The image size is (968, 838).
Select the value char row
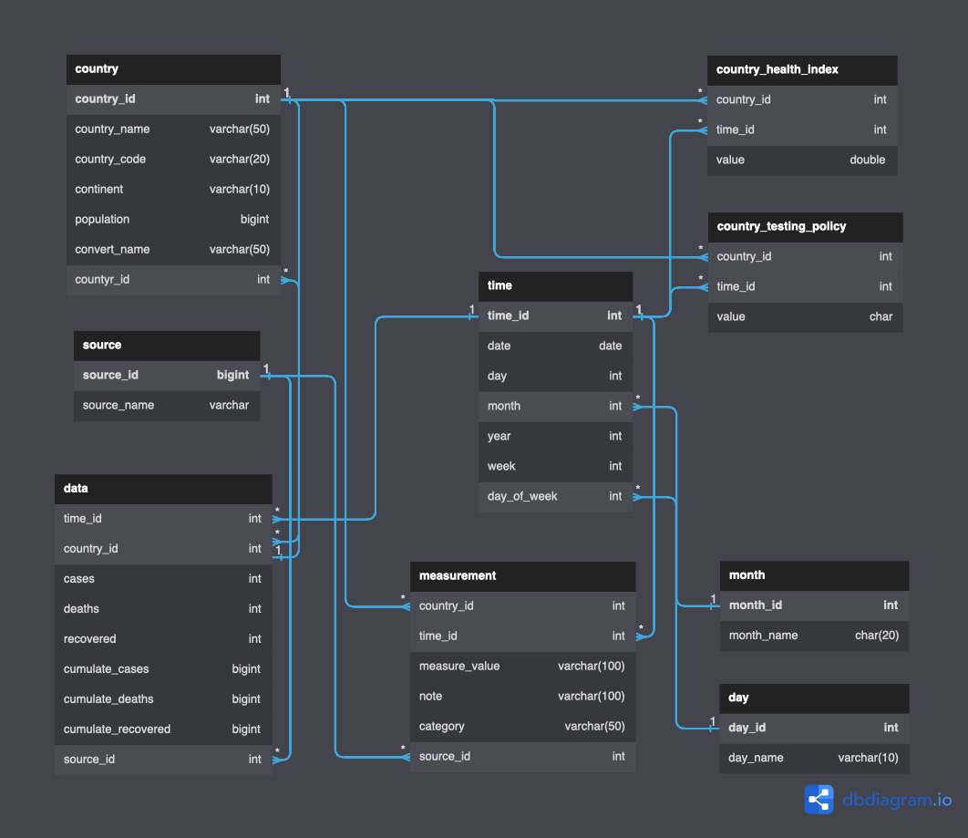806,317
